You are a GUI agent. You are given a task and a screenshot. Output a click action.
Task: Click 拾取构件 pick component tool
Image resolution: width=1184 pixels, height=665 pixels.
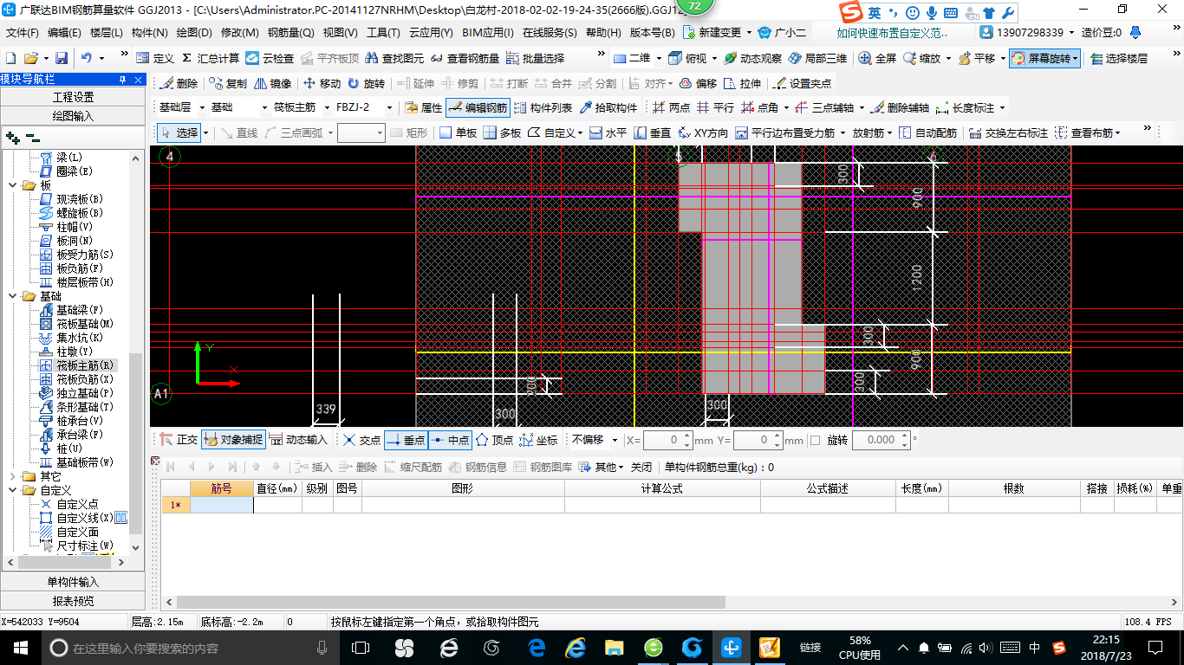pos(608,107)
